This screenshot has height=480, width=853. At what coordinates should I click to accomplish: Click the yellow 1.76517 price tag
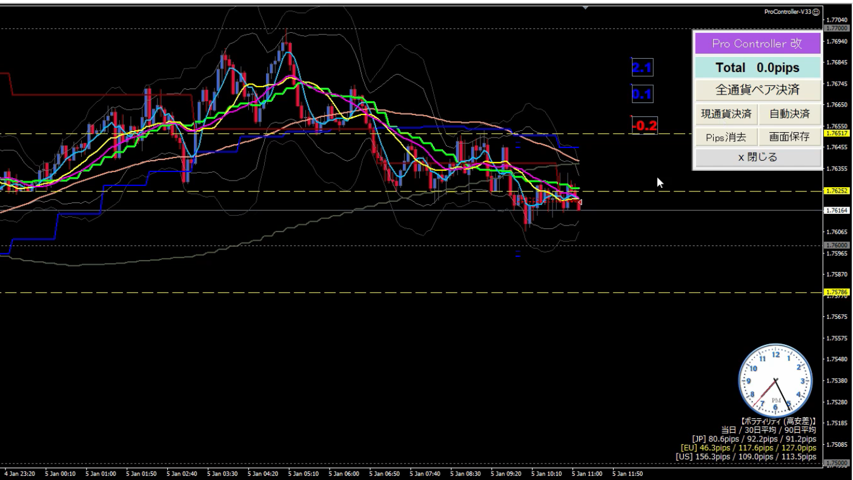click(837, 133)
